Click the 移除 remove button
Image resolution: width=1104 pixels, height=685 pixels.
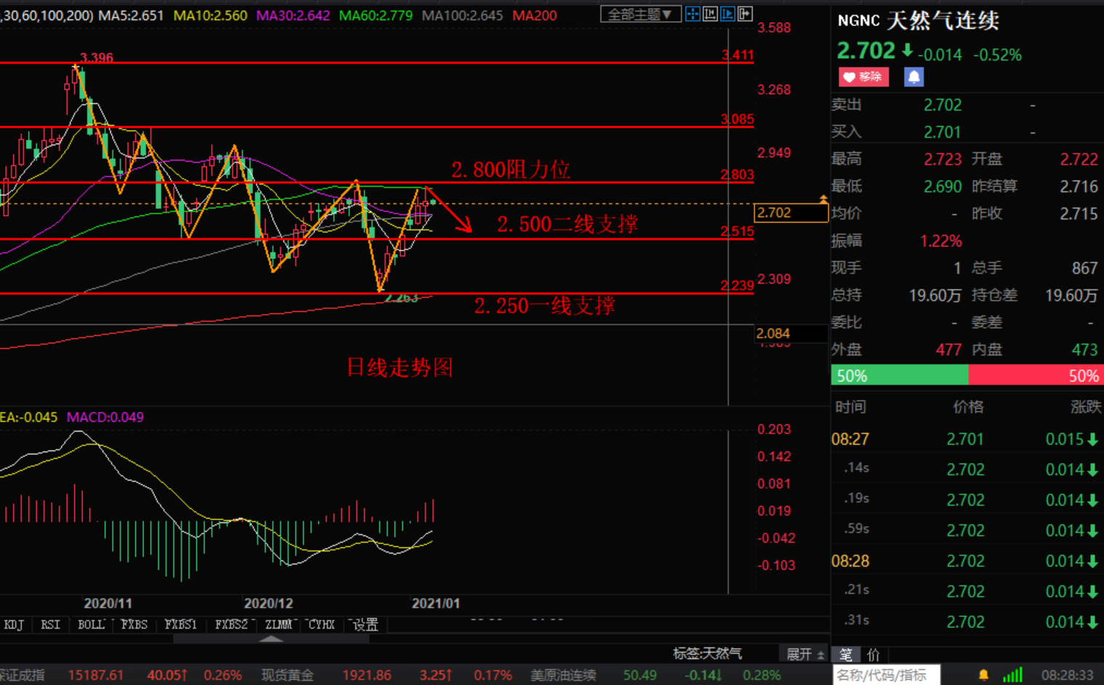point(864,77)
